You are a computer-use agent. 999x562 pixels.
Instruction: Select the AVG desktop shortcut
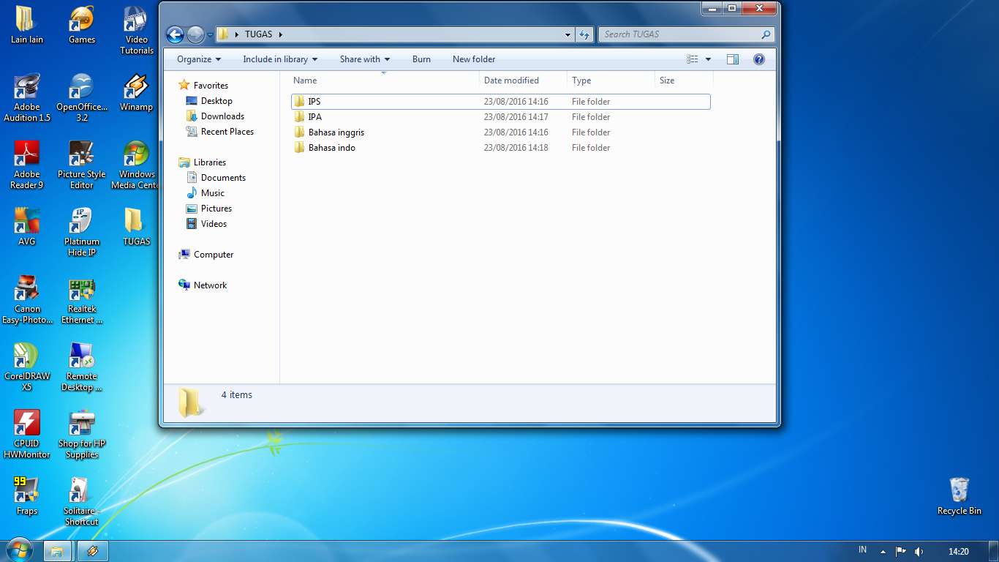(27, 227)
